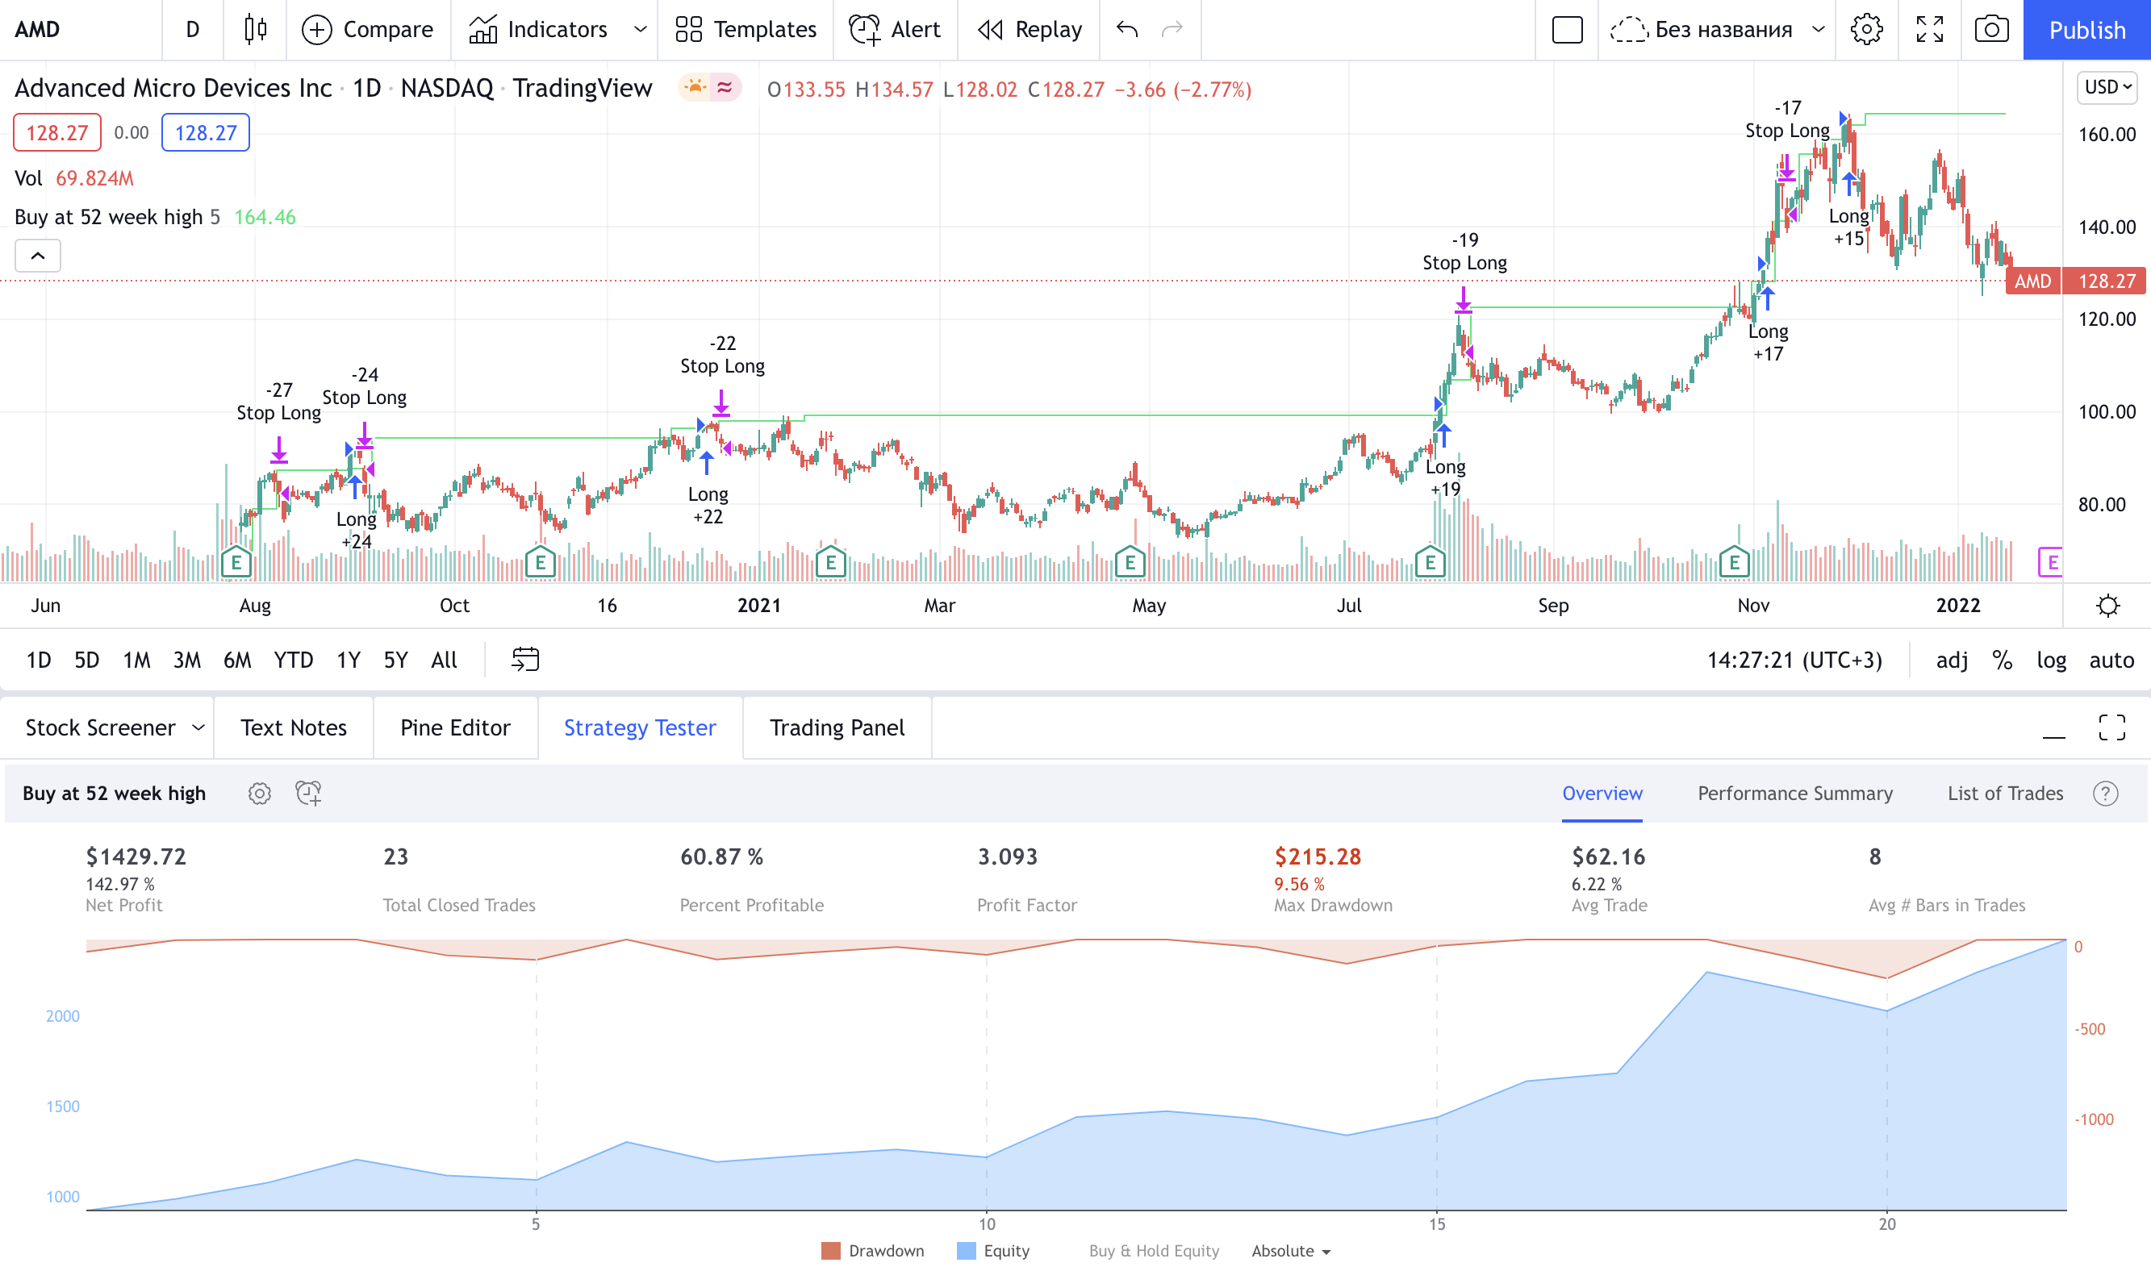This screenshot has height=1271, width=2151.
Task: Toggle log scale
Action: (x=2051, y=661)
